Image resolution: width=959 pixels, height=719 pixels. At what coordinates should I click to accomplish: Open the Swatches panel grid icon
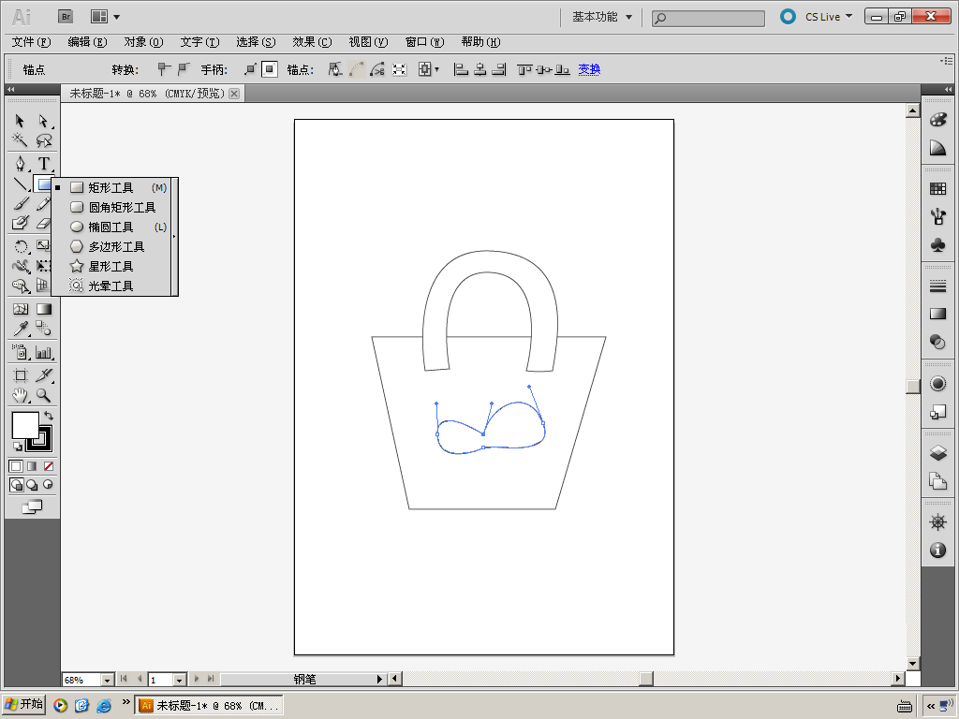pyautogui.click(x=937, y=188)
